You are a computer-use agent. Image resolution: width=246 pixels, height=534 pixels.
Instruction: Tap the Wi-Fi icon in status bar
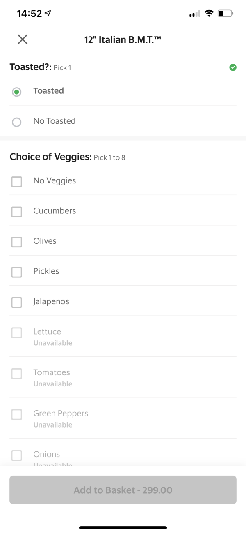[x=209, y=14]
